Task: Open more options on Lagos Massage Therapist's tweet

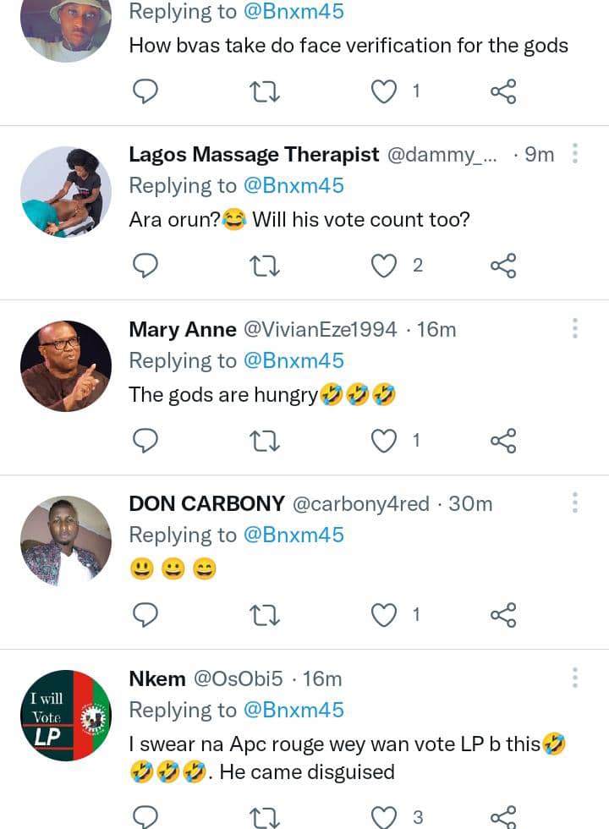Action: pyautogui.click(x=575, y=154)
